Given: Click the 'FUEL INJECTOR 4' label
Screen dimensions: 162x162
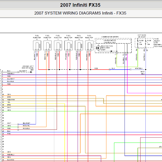Looking at the screenshot, I should tap(79, 37).
